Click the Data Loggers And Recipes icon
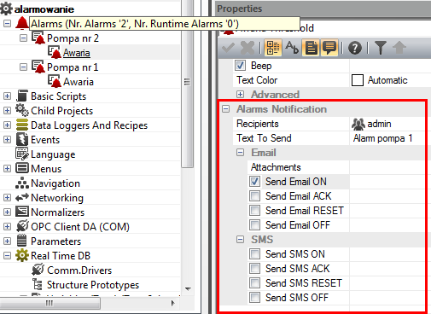The image size is (431, 314). click(22, 125)
